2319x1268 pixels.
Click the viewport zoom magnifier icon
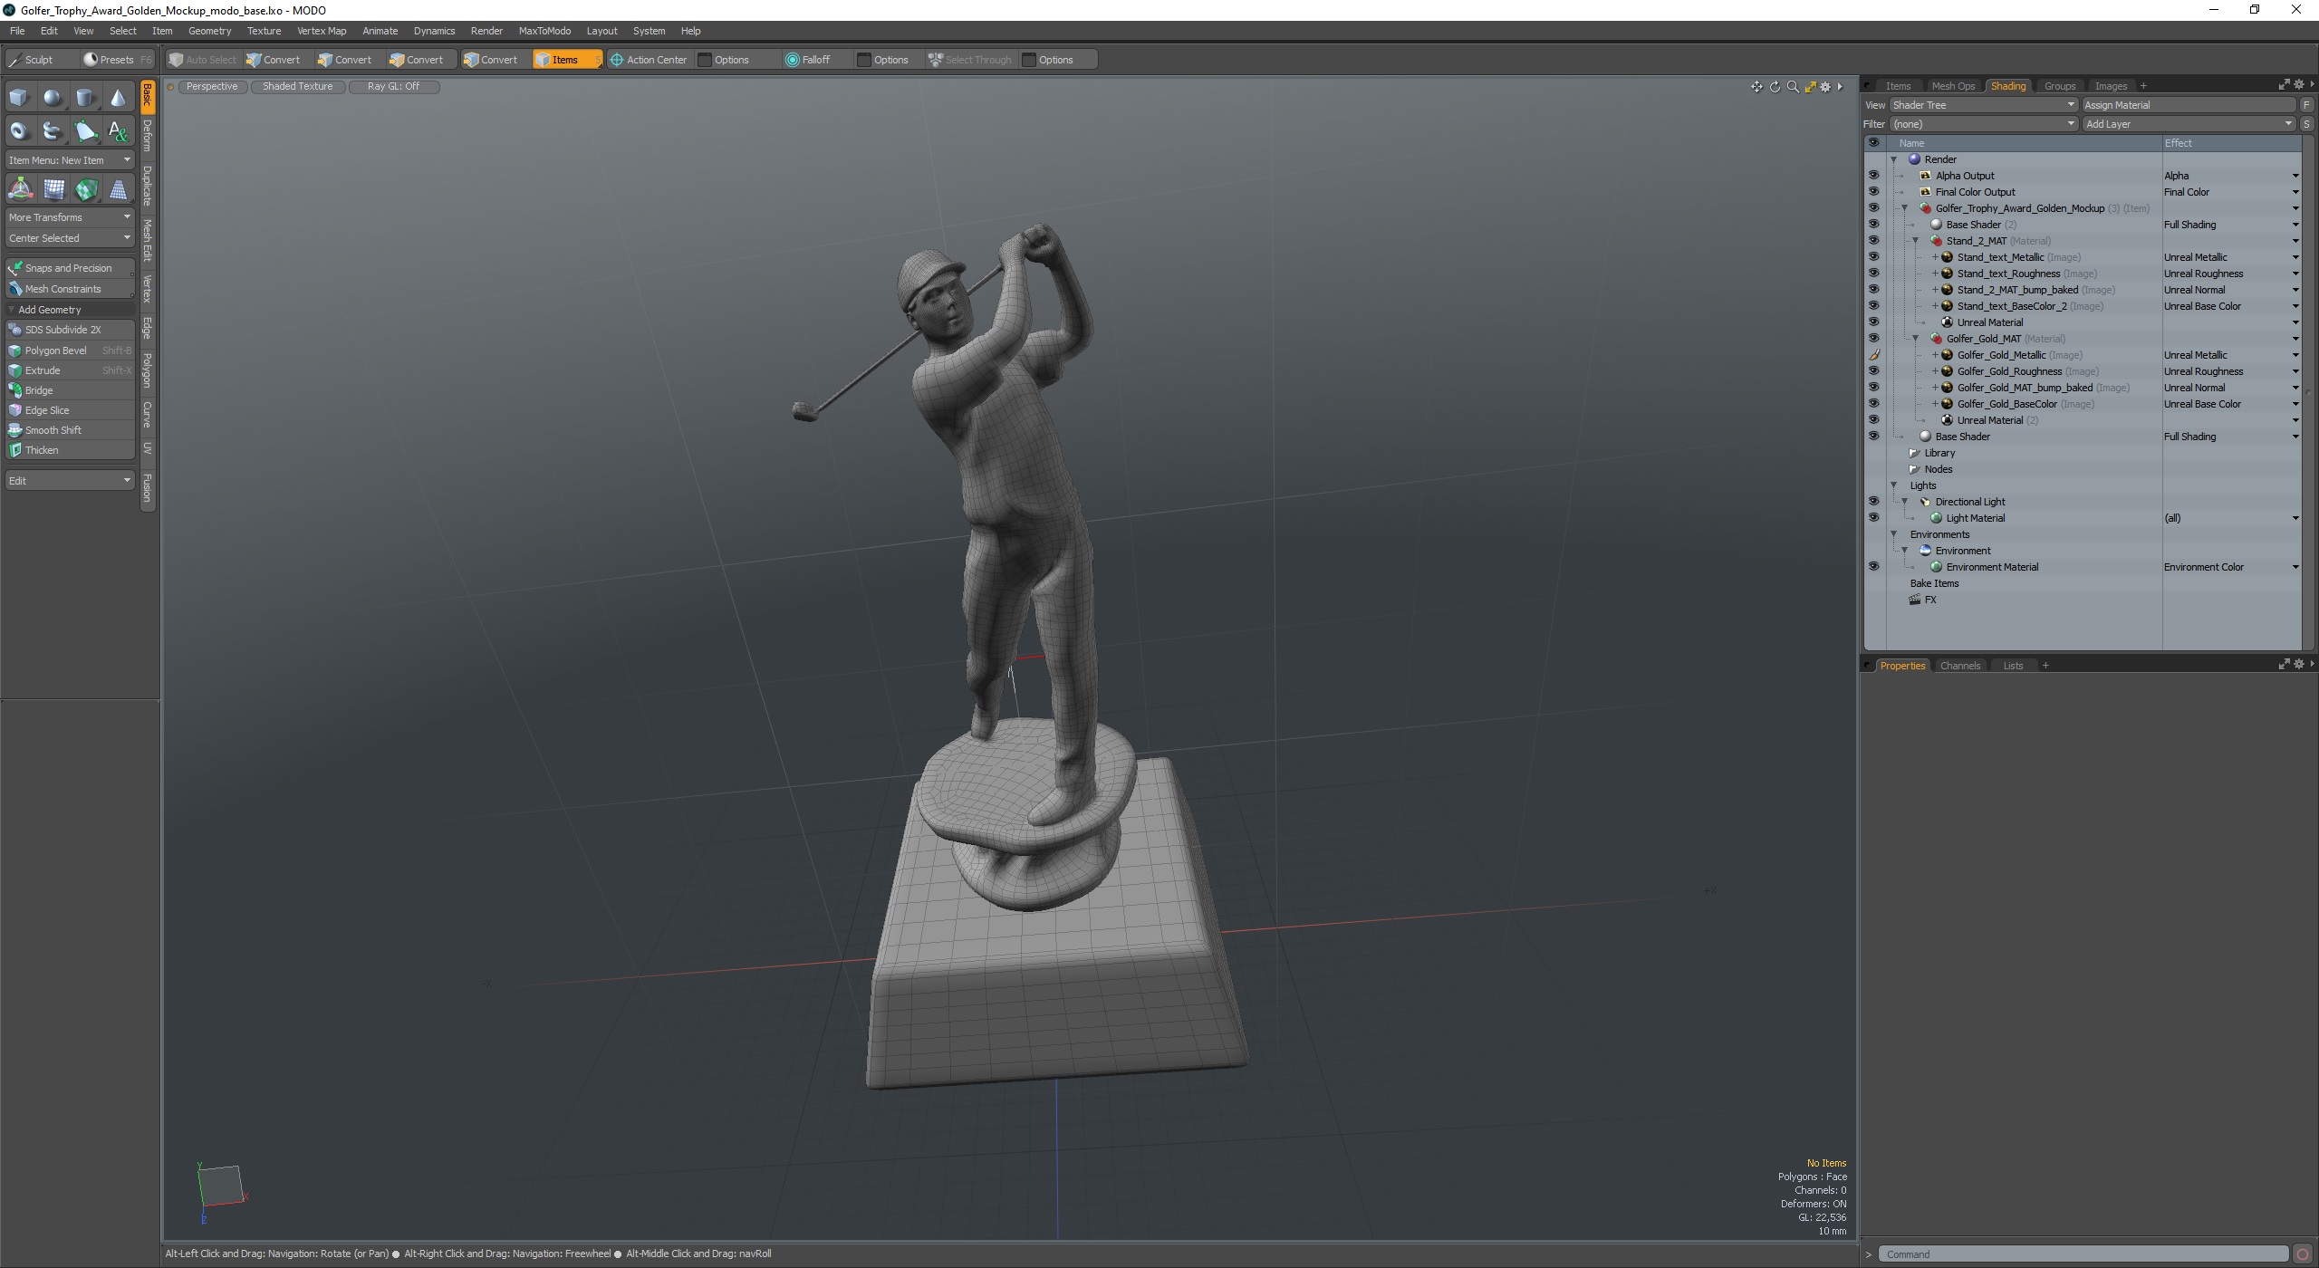pyautogui.click(x=1793, y=87)
